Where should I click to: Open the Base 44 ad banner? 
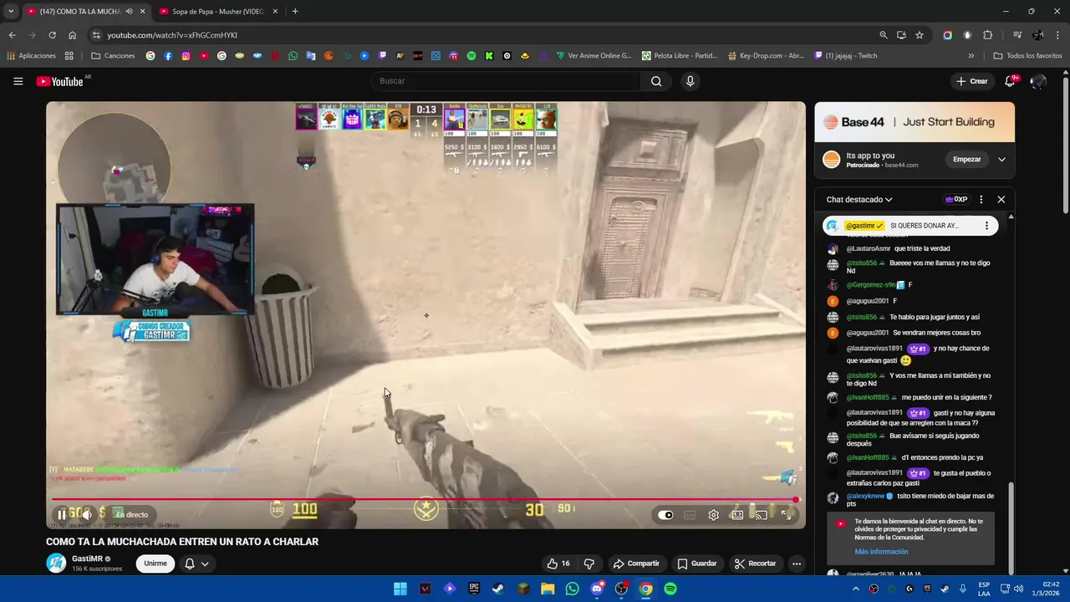(x=915, y=122)
